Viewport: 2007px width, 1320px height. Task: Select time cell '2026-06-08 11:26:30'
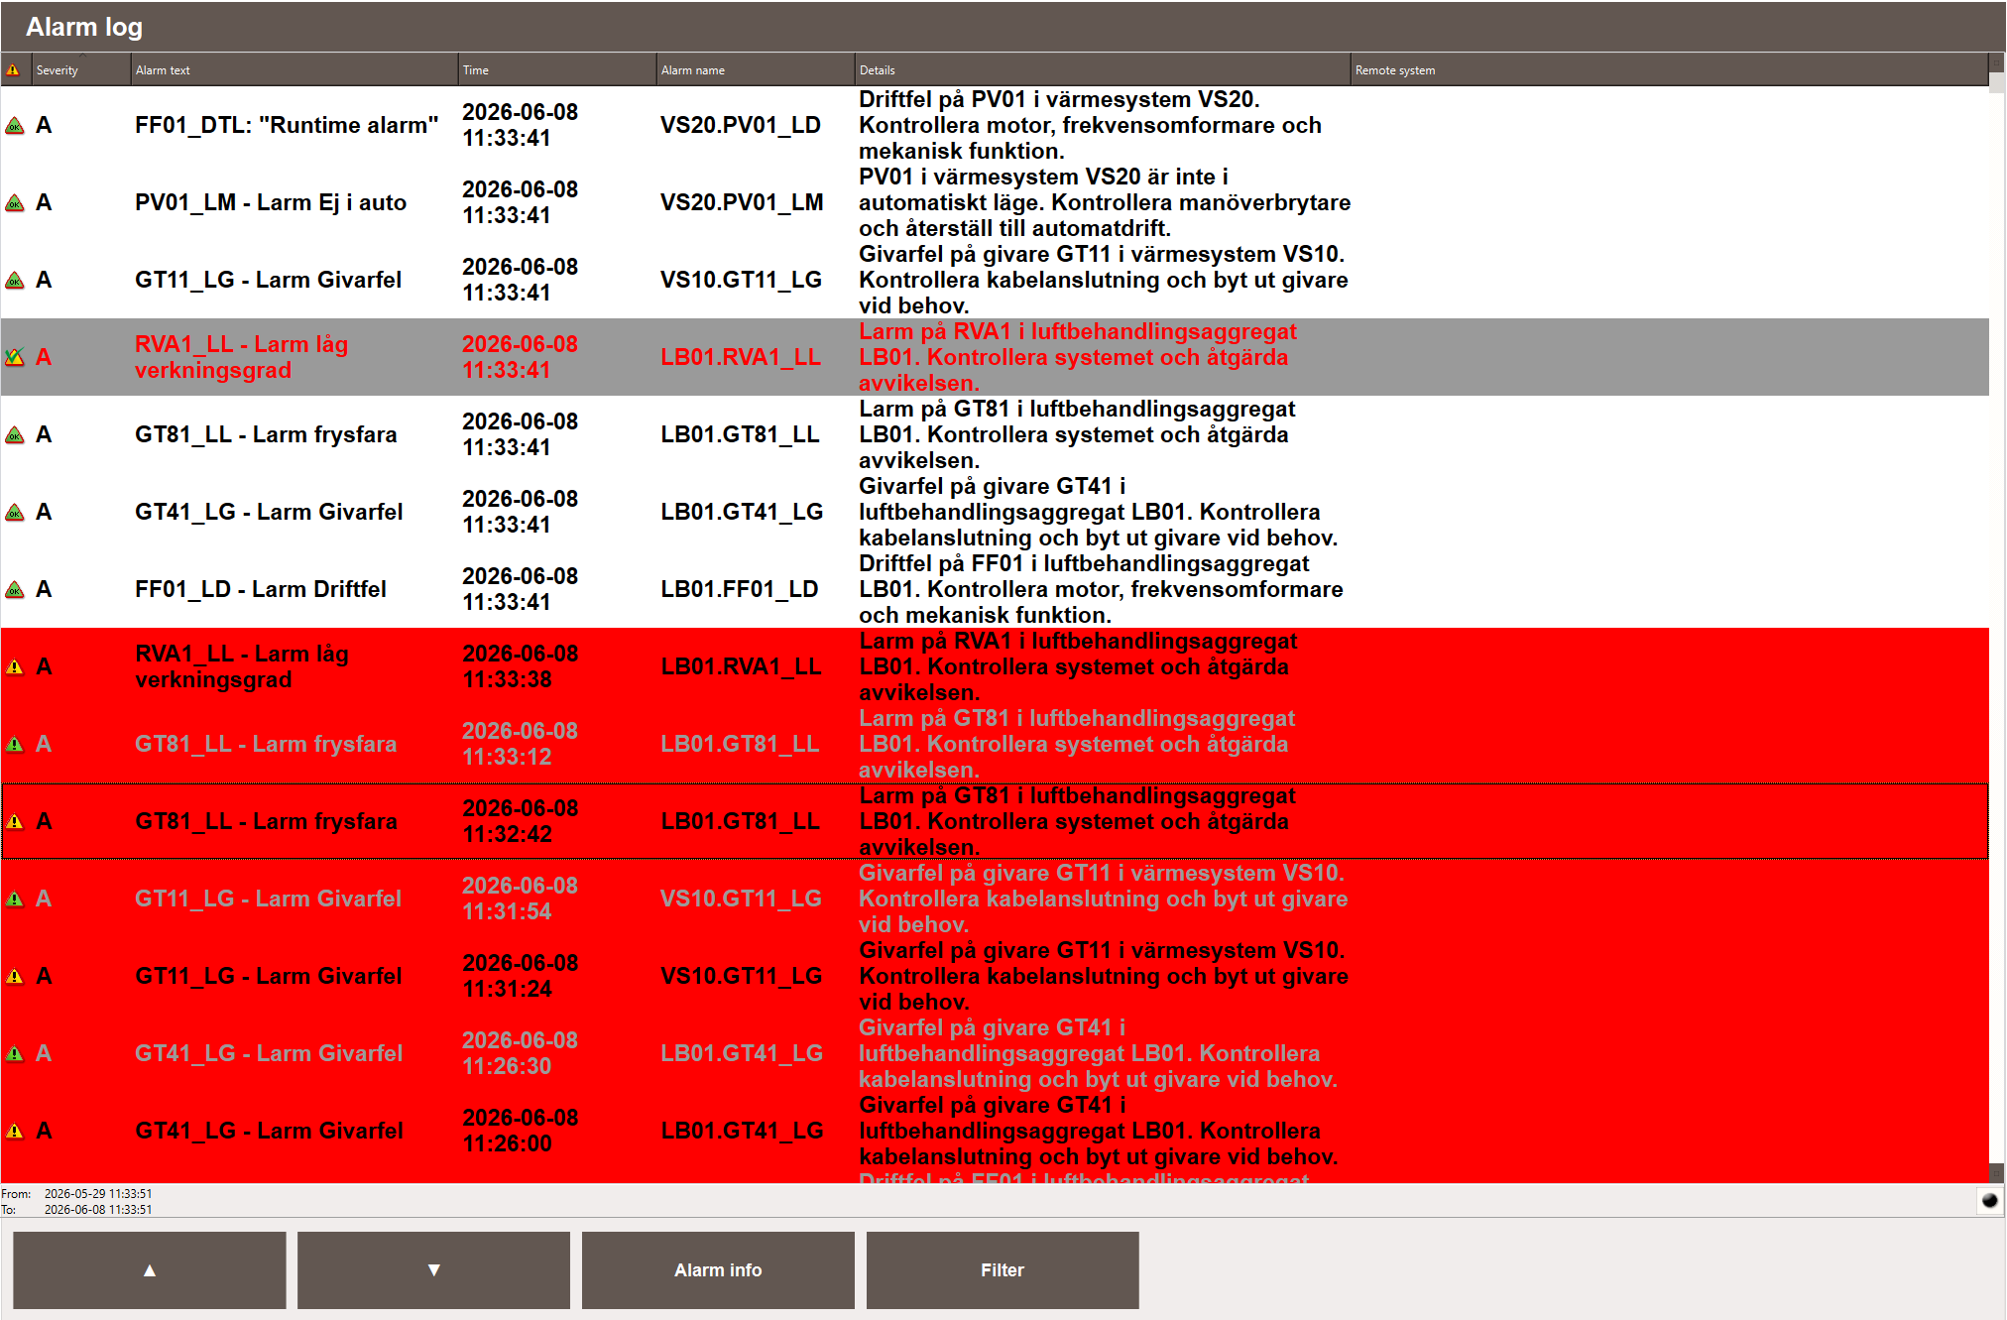click(x=521, y=1054)
